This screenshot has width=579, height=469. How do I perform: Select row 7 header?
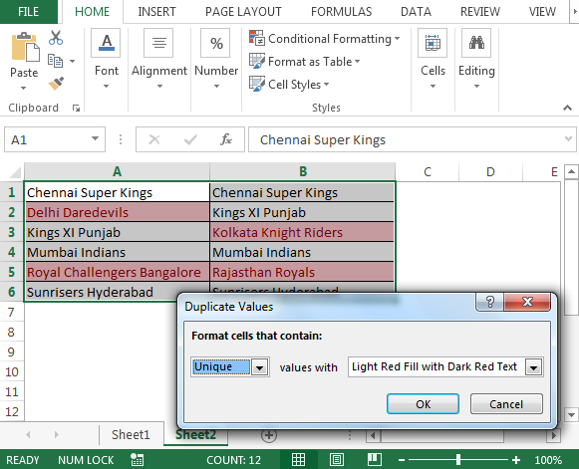(x=11, y=313)
